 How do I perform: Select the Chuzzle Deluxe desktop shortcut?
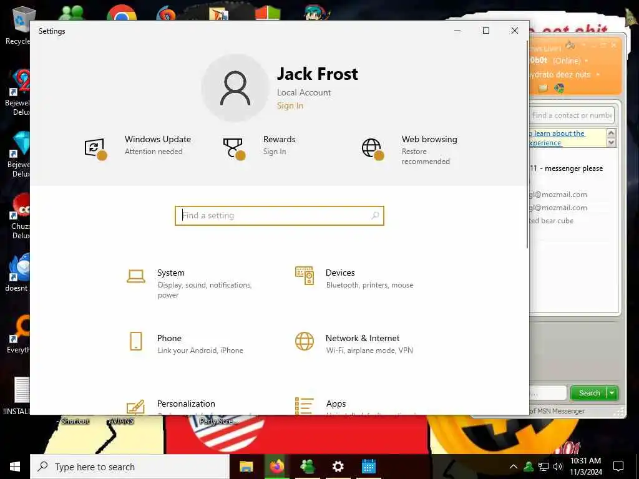tap(19, 216)
